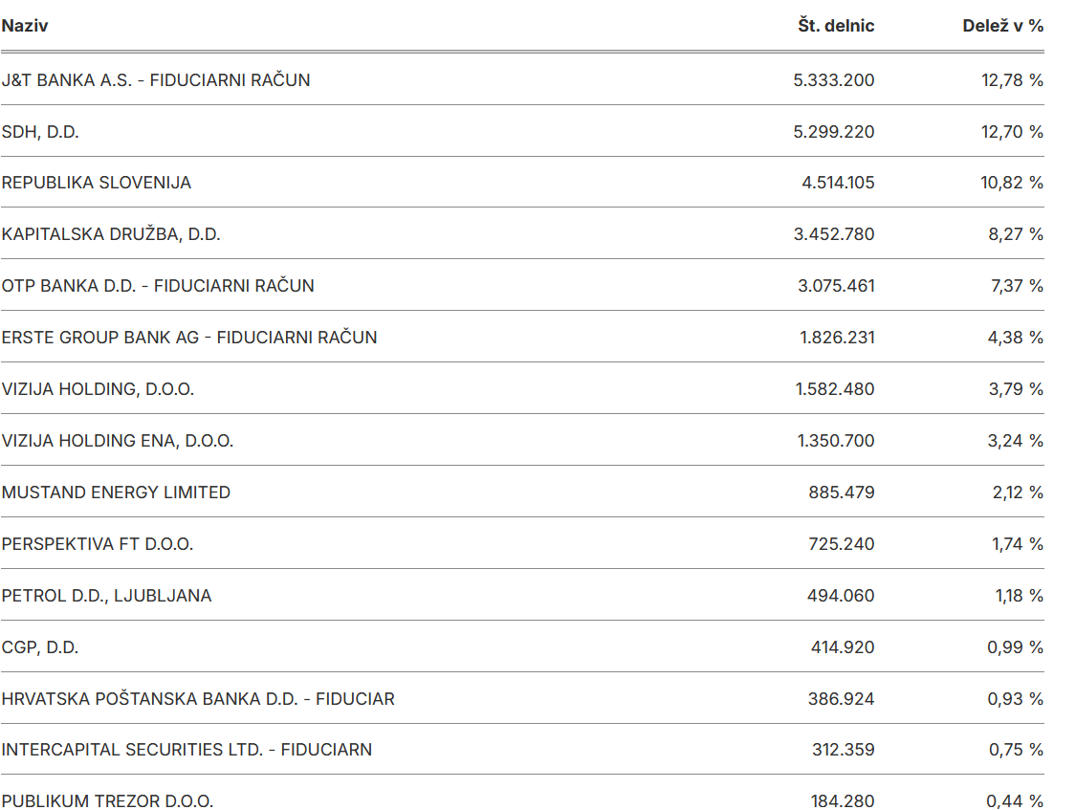Click REPUBLIKA SLOVENIJA shareholder entry
Screen dimensions: 1076x810
pos(96,183)
